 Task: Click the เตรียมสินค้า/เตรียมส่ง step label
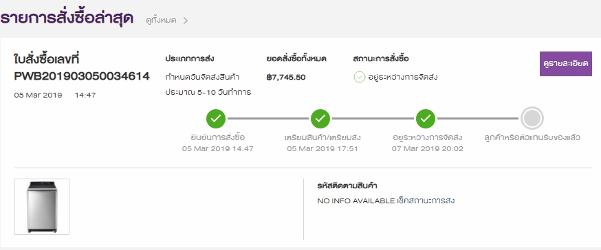pyautogui.click(x=323, y=137)
